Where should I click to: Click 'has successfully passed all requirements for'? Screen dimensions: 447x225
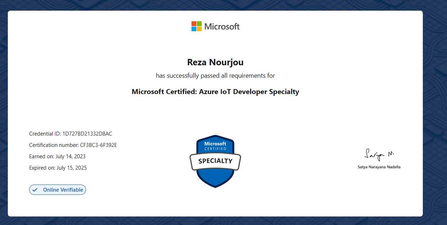(215, 76)
